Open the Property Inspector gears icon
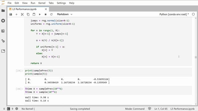This screenshot has height=111, width=198. tap(3, 41)
